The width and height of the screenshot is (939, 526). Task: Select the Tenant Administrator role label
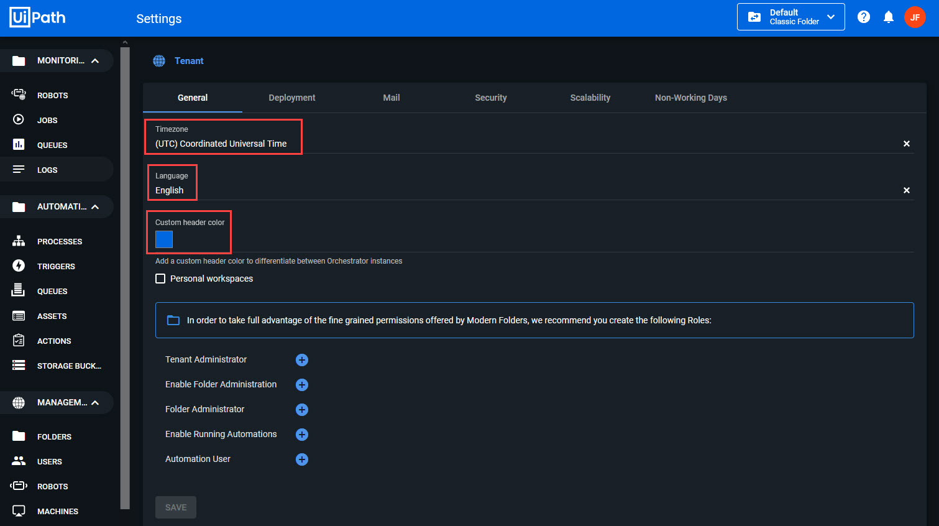pyautogui.click(x=206, y=359)
